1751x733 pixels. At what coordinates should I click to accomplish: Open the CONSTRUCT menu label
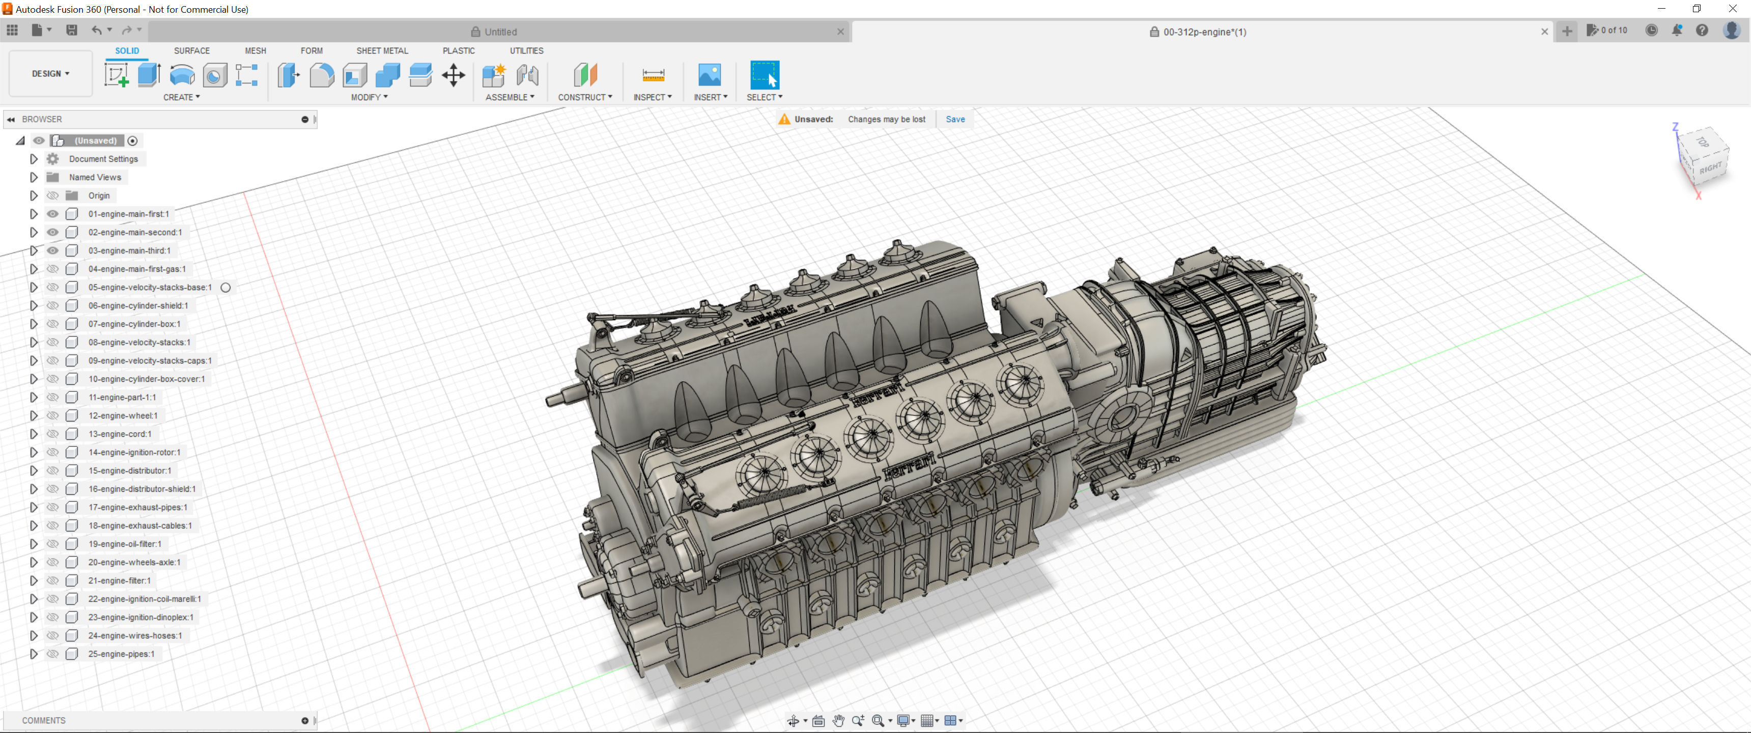(x=584, y=97)
